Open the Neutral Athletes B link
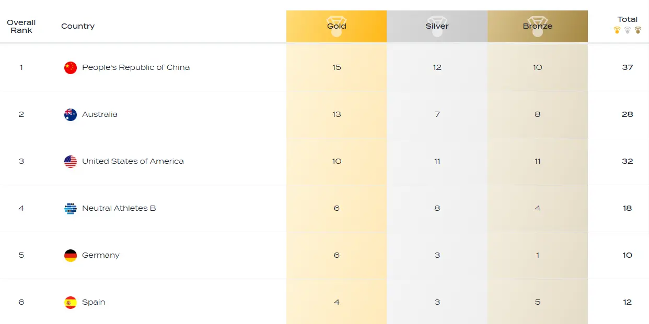 pos(119,208)
